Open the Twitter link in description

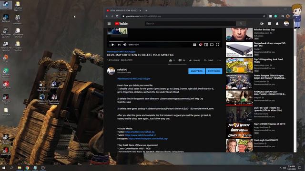tap(140, 132)
